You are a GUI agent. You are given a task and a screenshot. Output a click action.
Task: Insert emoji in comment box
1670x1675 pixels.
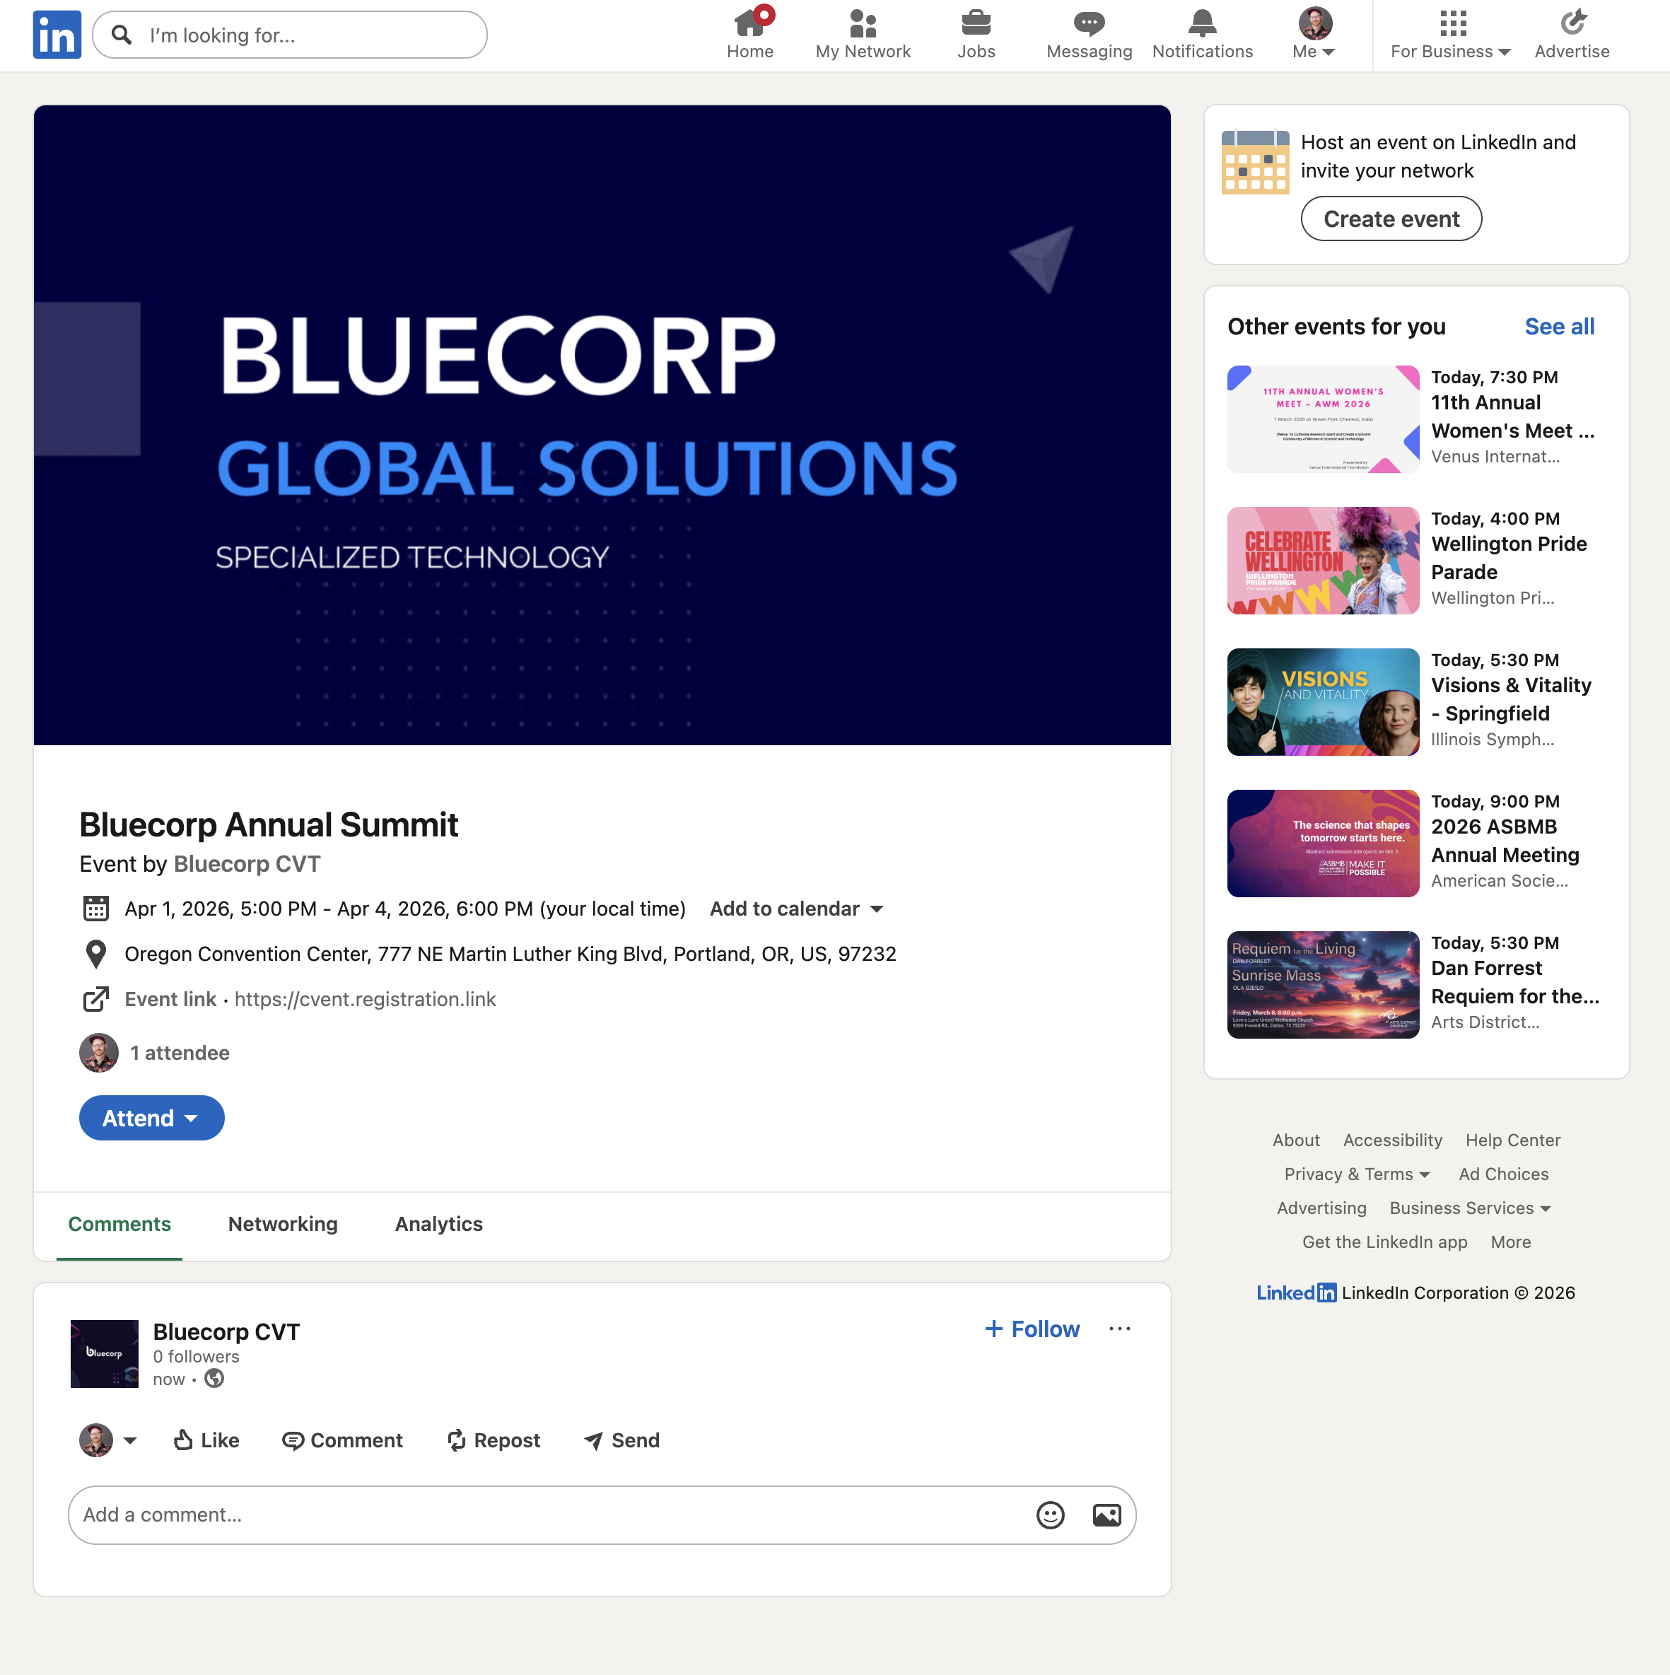[x=1050, y=1514]
